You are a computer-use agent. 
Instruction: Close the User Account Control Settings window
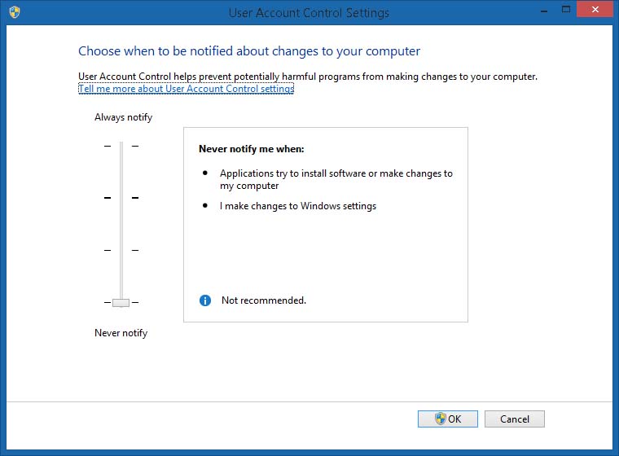point(595,10)
